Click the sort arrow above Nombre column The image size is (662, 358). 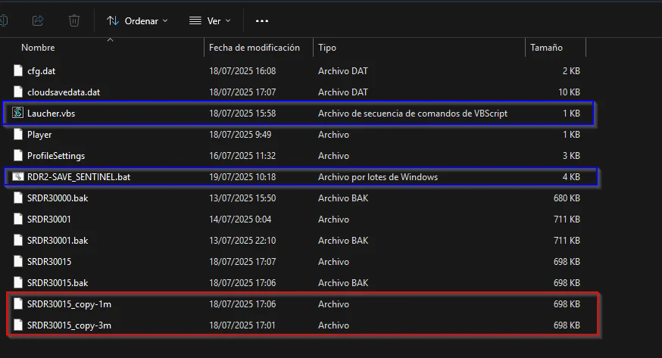[111, 39]
